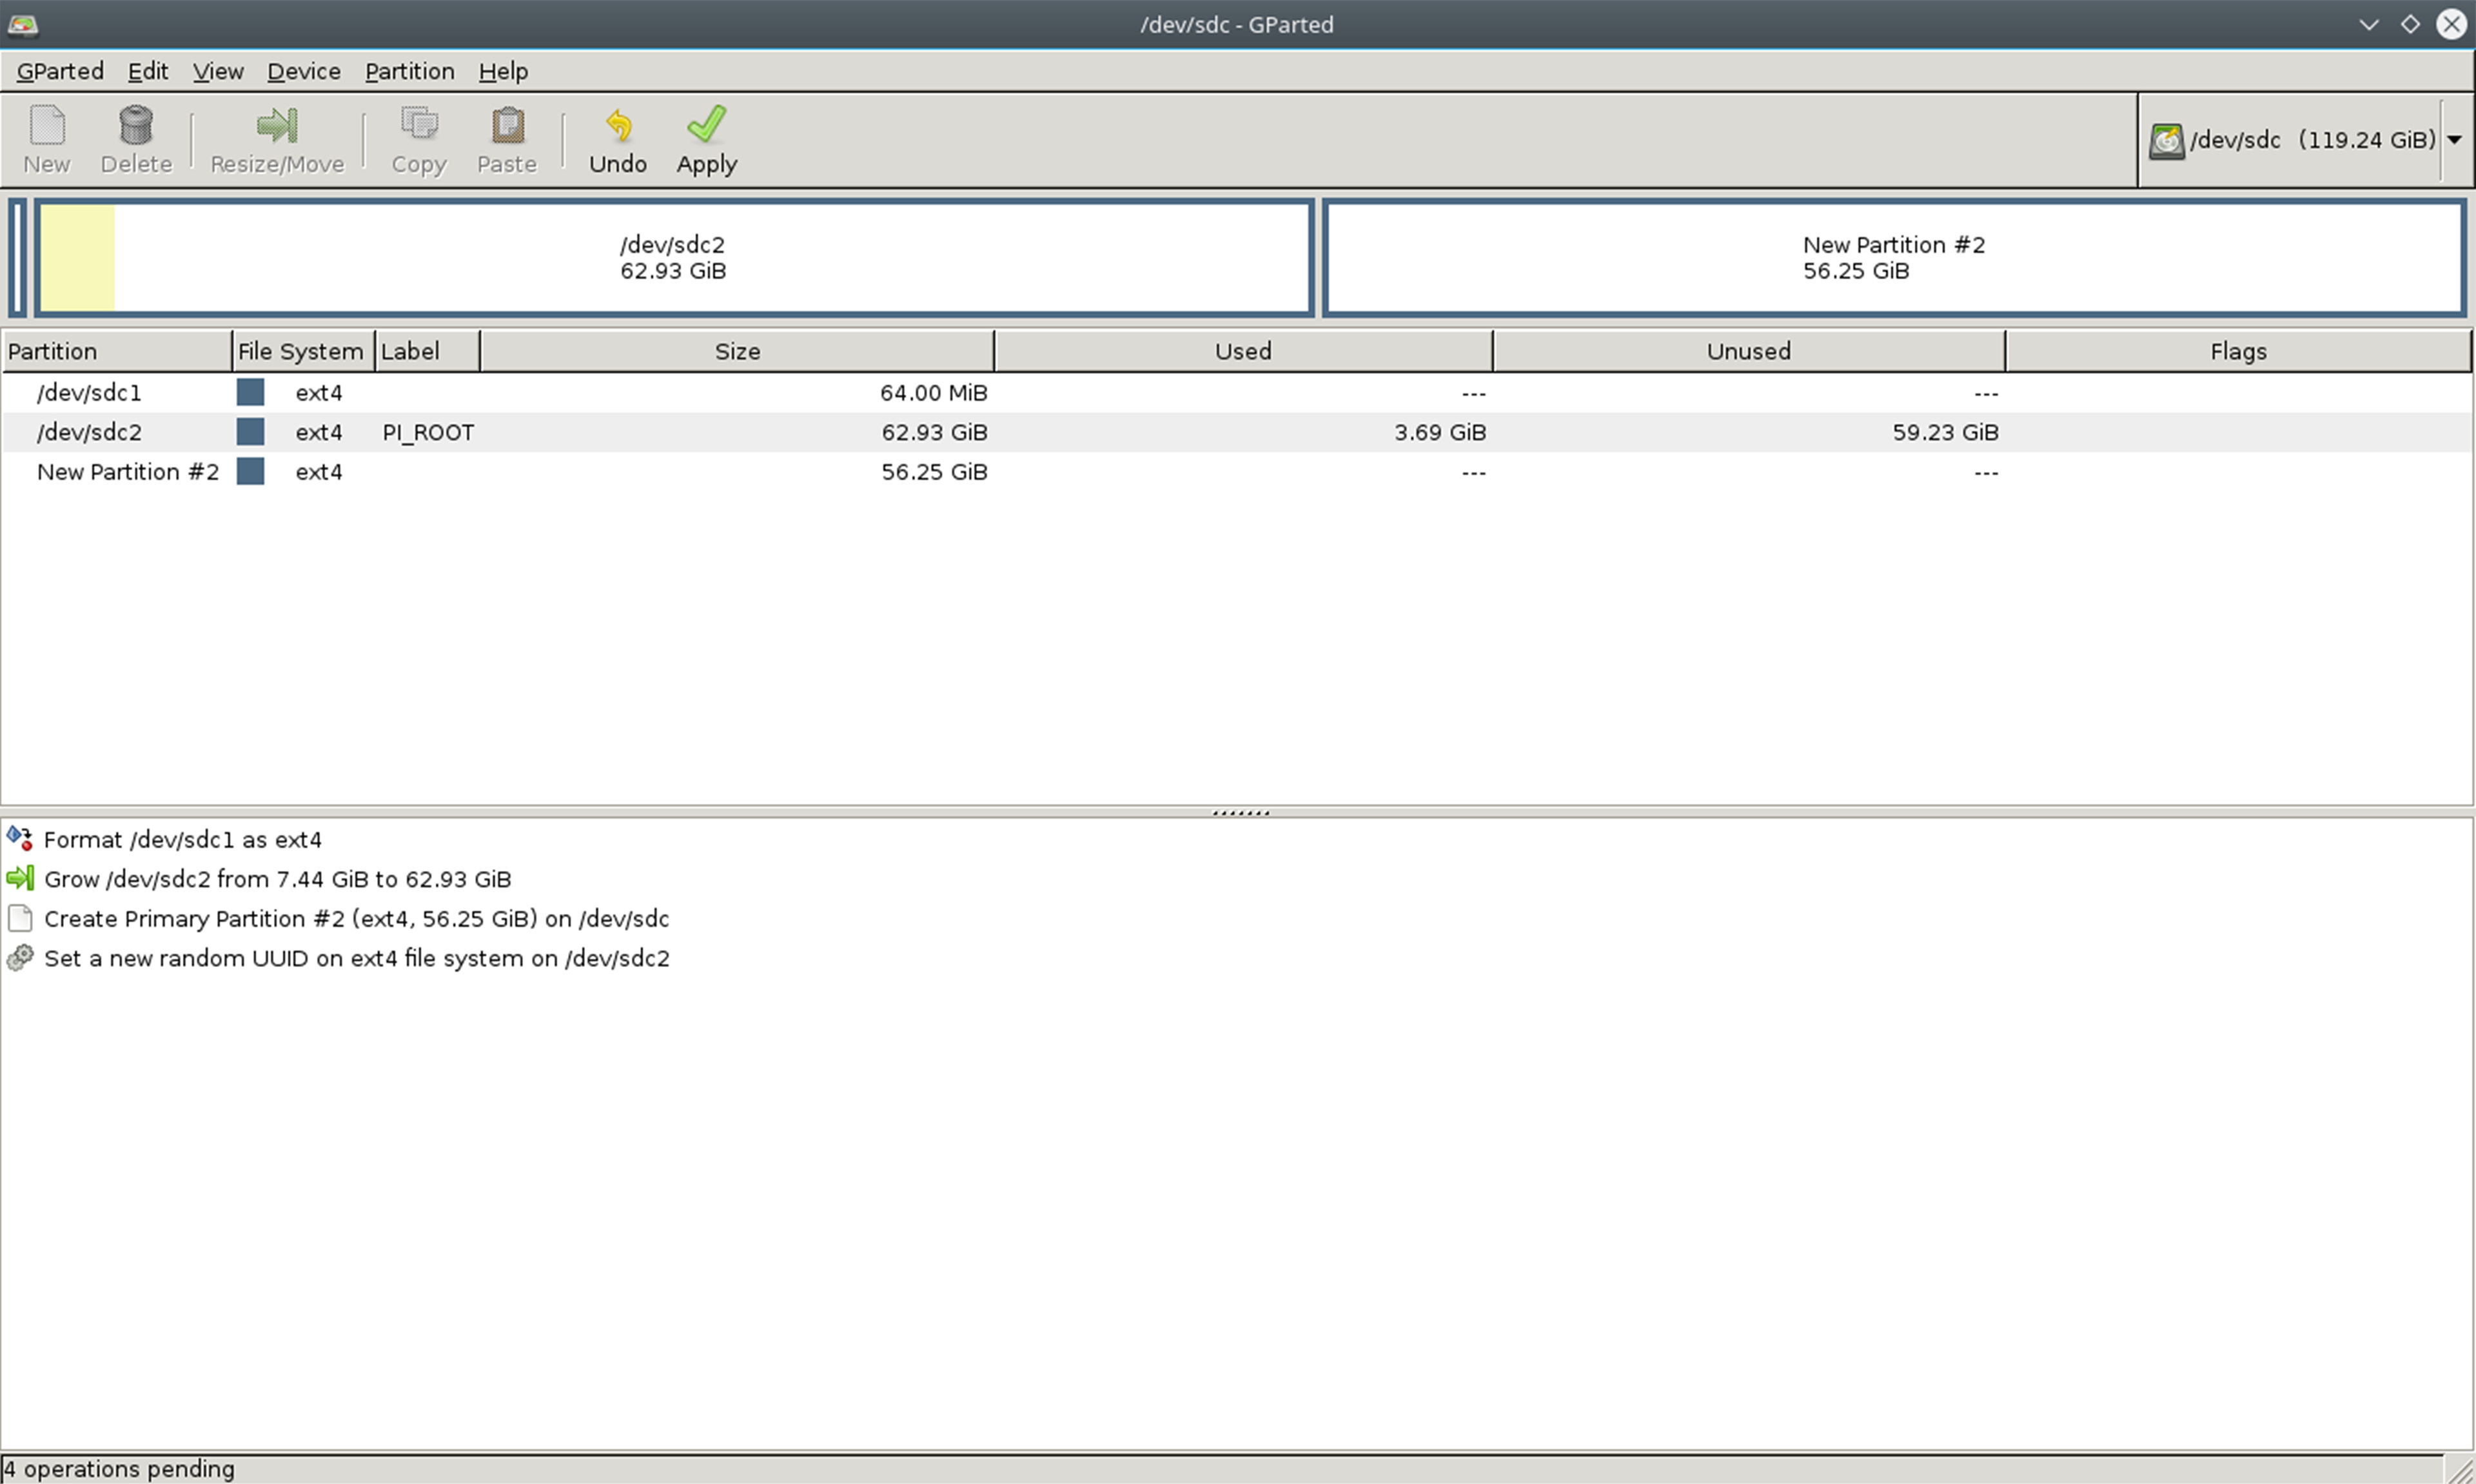
Task: Click the Unused column header
Action: pos(1748,351)
